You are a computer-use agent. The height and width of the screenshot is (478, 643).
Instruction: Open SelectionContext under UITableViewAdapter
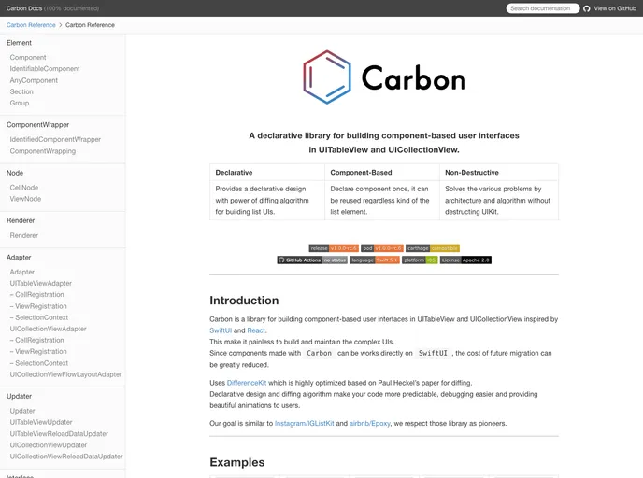(x=39, y=317)
